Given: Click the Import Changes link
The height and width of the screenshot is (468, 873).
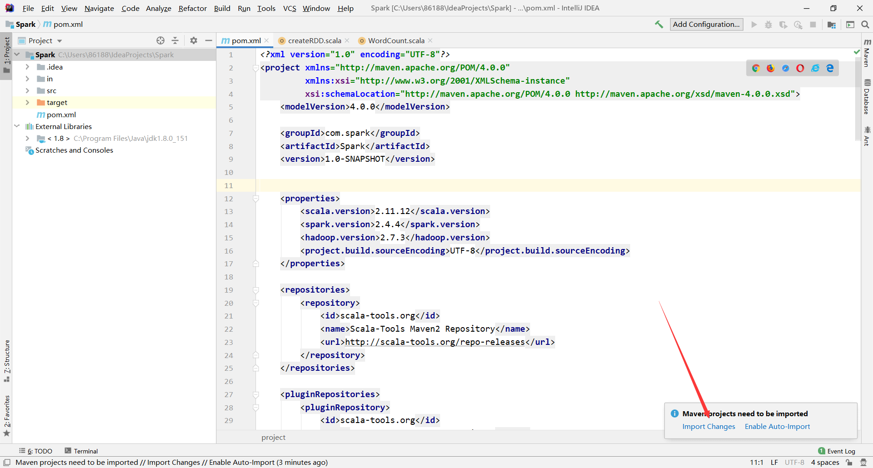Looking at the screenshot, I should 708,426.
